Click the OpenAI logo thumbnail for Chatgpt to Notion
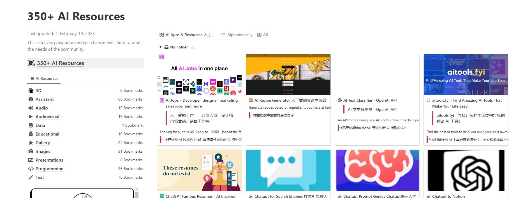This screenshot has height=198, width=509. click(466, 170)
